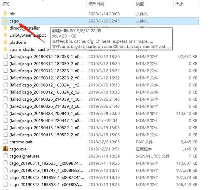211x190 pixels.
Task: Click icon of (failed)csgo_20190312_183228_2 file
Action: pyautogui.click(x=6, y=78)
